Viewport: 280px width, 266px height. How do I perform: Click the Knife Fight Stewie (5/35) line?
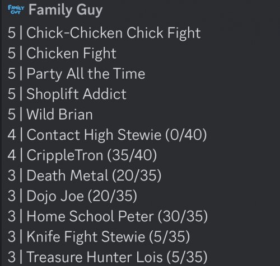point(99,237)
